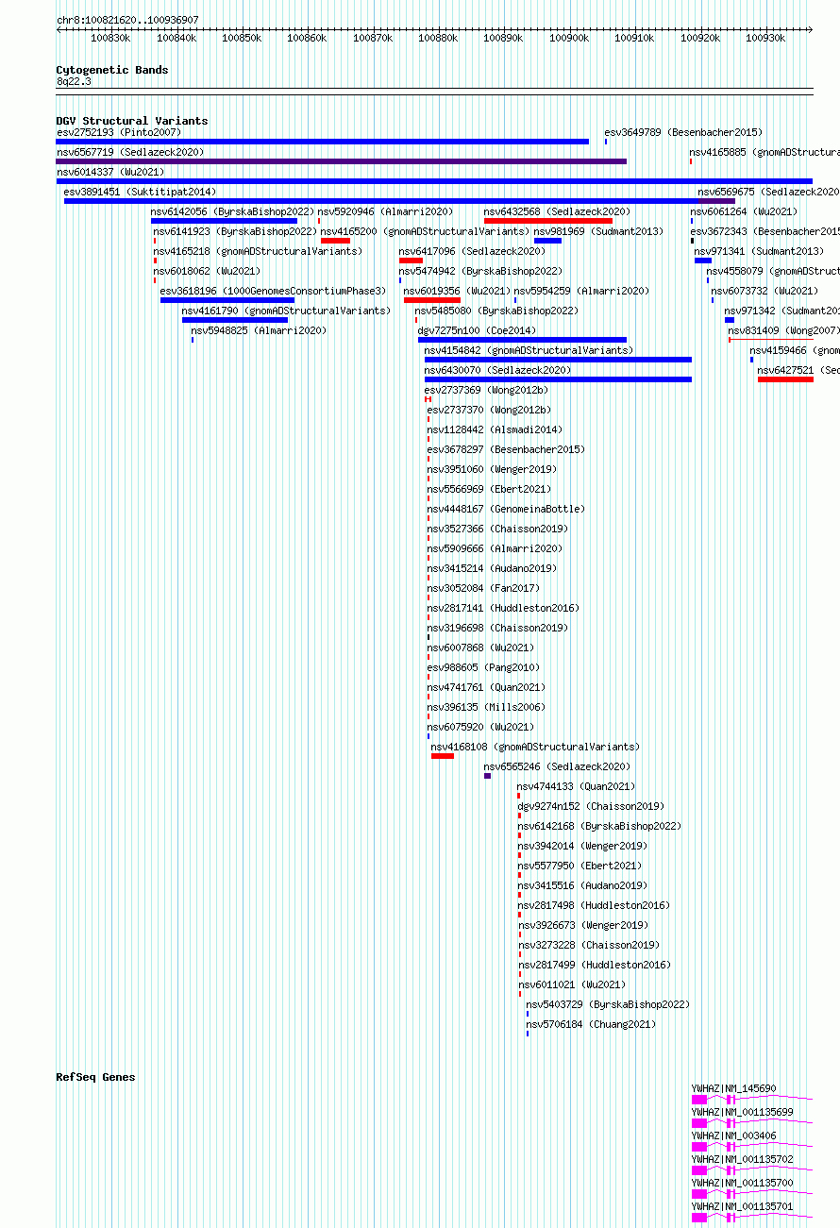
Task: Open gene YWHAZ|NM_001135701
Action: [x=743, y=1206]
